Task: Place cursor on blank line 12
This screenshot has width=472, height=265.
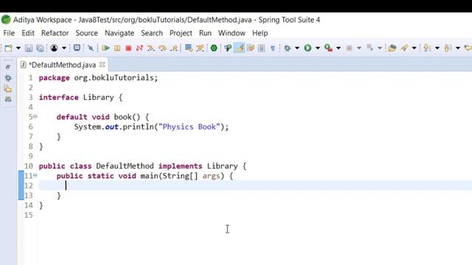Action: click(x=255, y=185)
